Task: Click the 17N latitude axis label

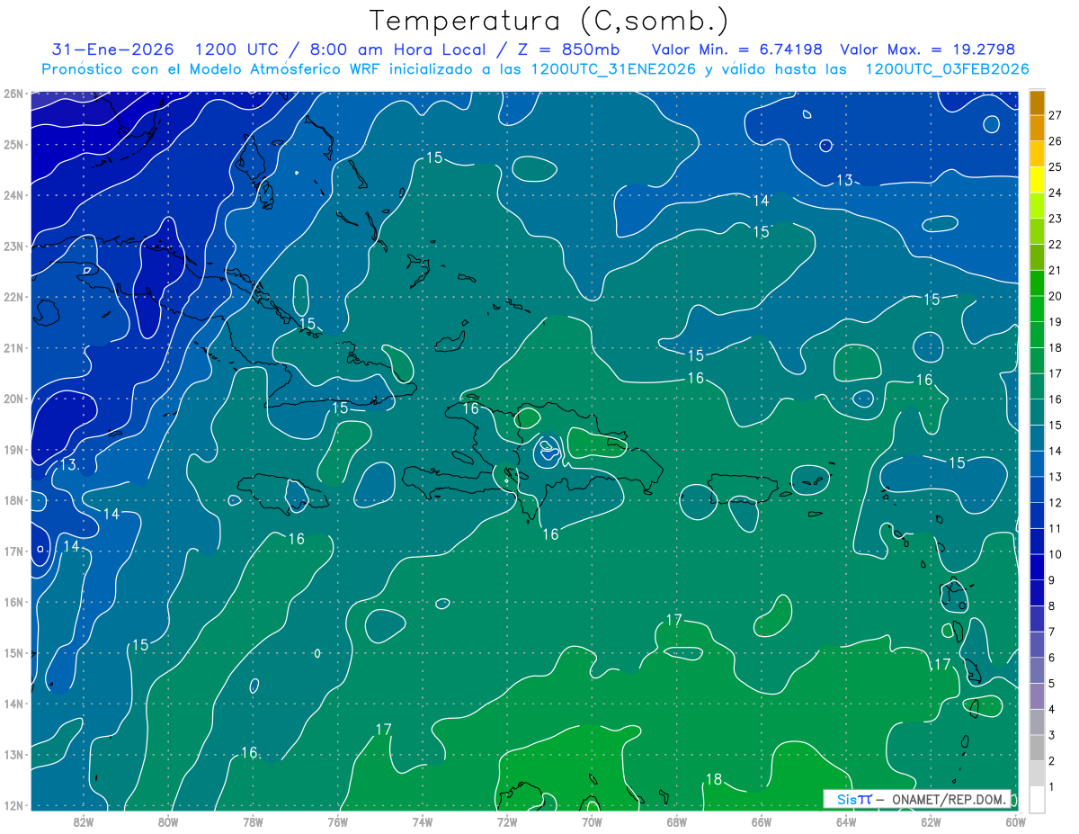Action: pyautogui.click(x=13, y=551)
